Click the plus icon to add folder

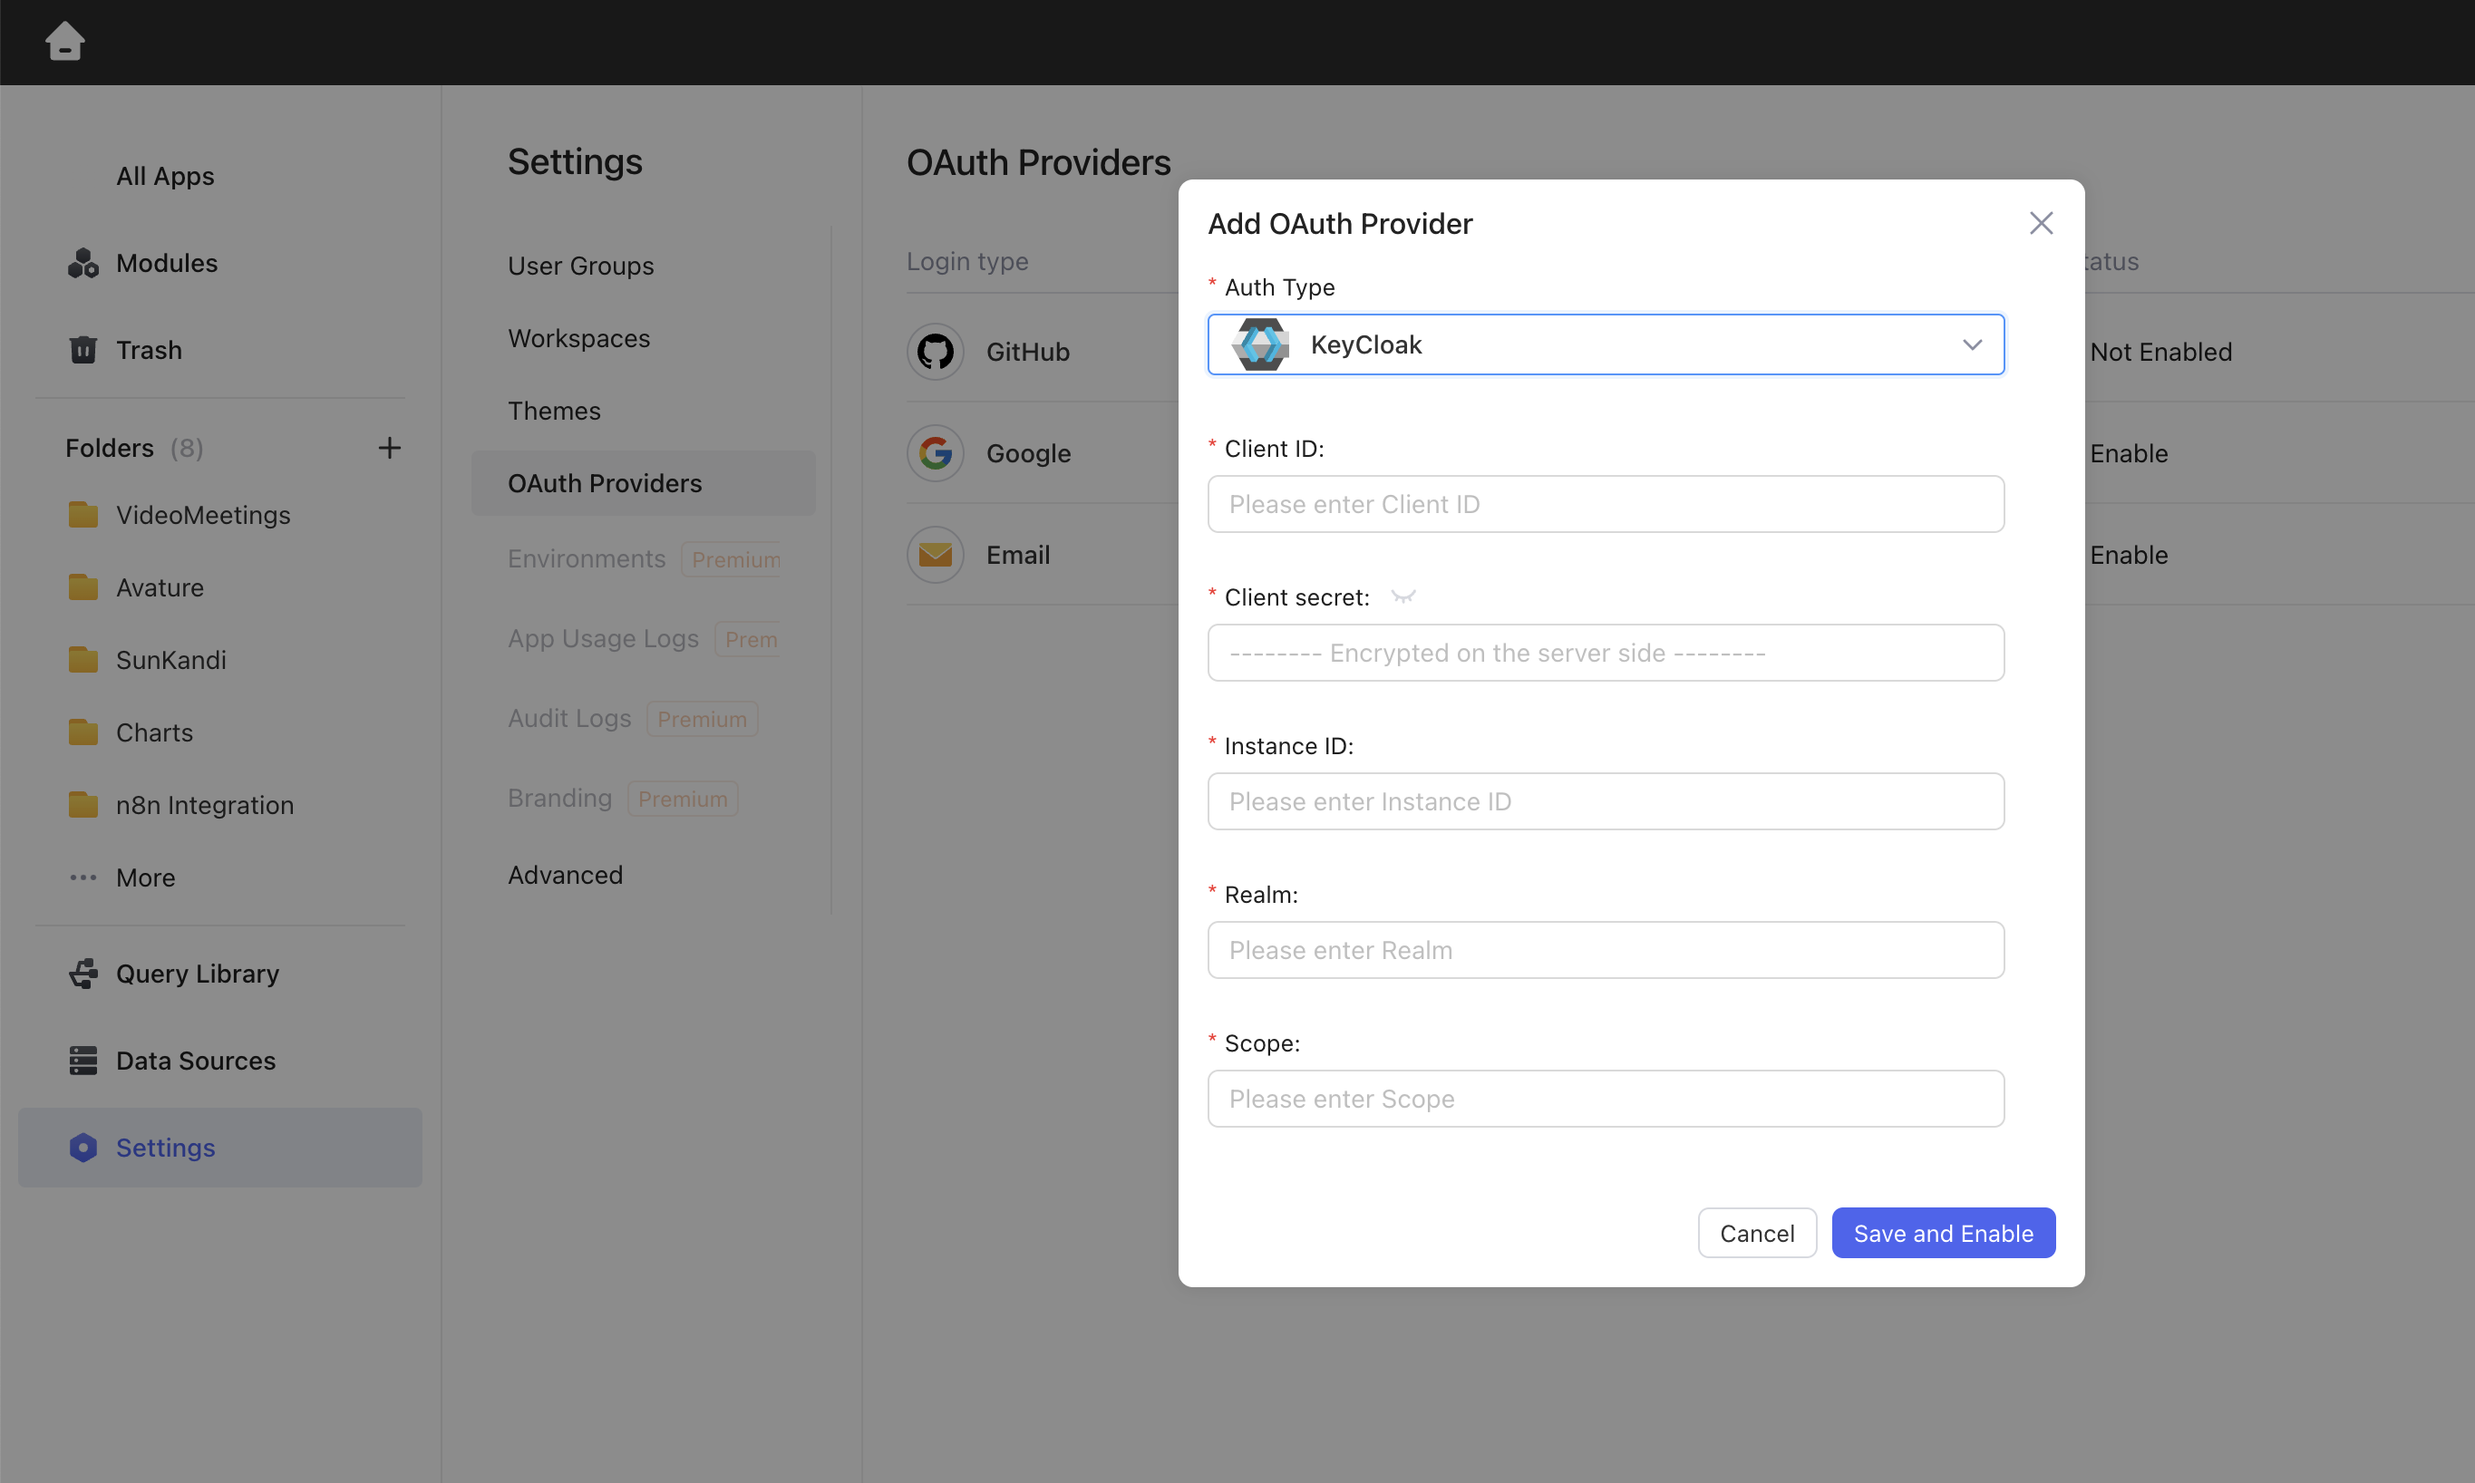[389, 448]
